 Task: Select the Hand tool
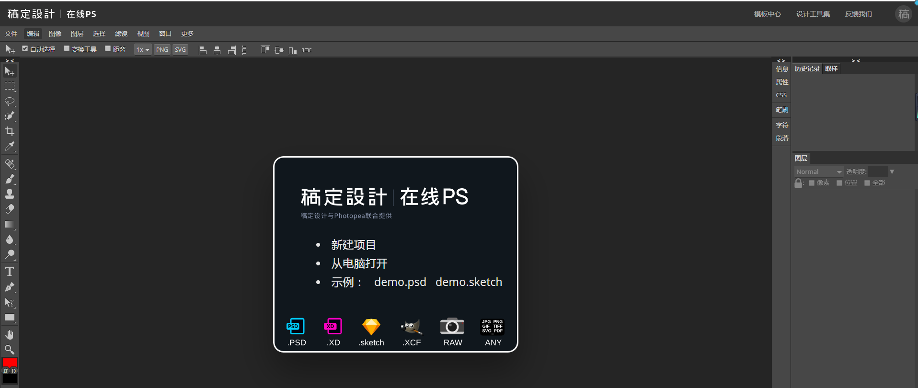(10, 334)
